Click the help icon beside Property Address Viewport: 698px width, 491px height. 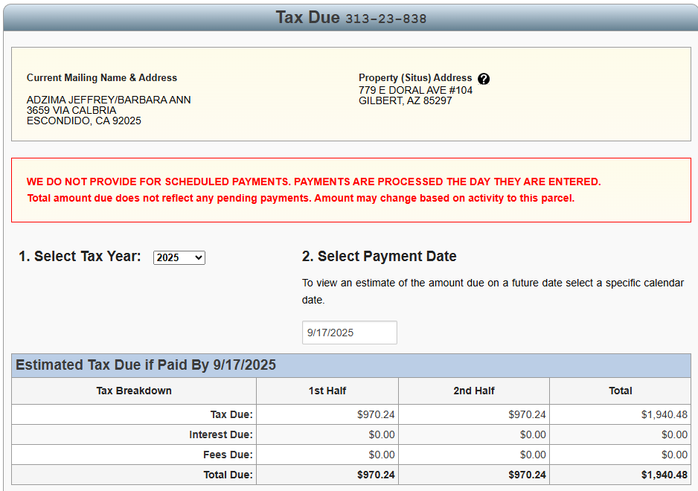(484, 79)
